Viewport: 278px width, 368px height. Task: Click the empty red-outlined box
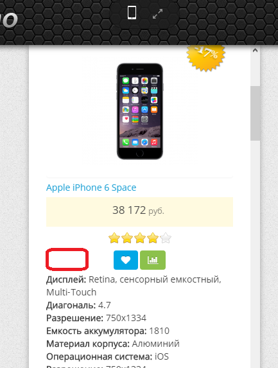click(67, 259)
